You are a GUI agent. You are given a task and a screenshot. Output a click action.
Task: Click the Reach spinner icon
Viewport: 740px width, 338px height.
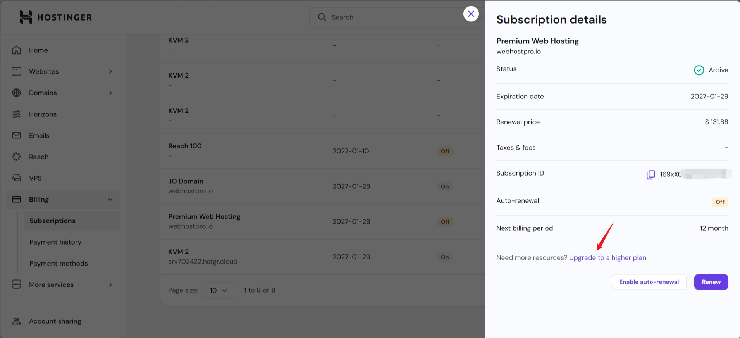pyautogui.click(x=16, y=157)
